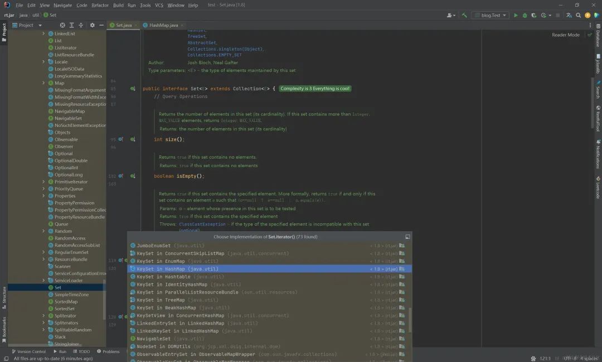The height and width of the screenshot is (362, 602).
Task: Collapse all nodes in Project panel
Action: click(x=81, y=25)
